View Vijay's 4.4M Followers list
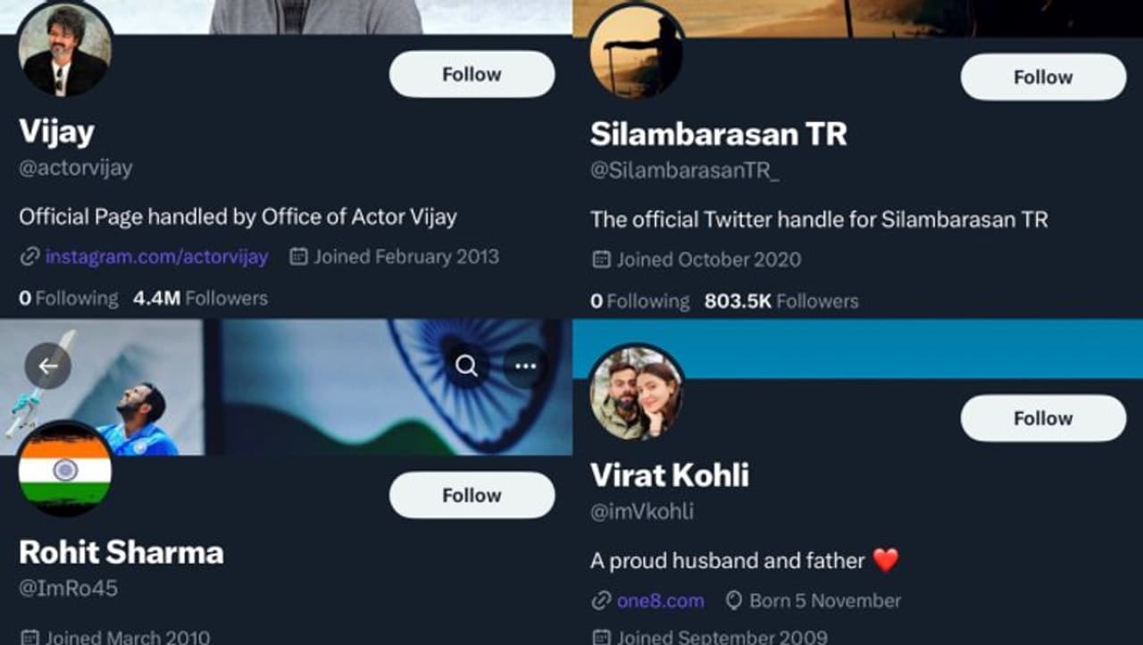The height and width of the screenshot is (645, 1143). click(x=200, y=298)
